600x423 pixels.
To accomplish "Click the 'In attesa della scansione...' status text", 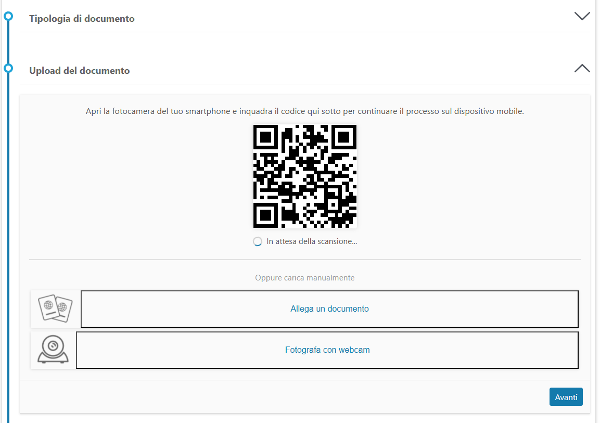I will click(312, 241).
